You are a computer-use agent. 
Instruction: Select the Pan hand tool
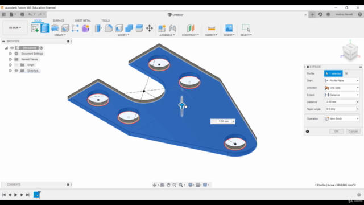click(168, 184)
